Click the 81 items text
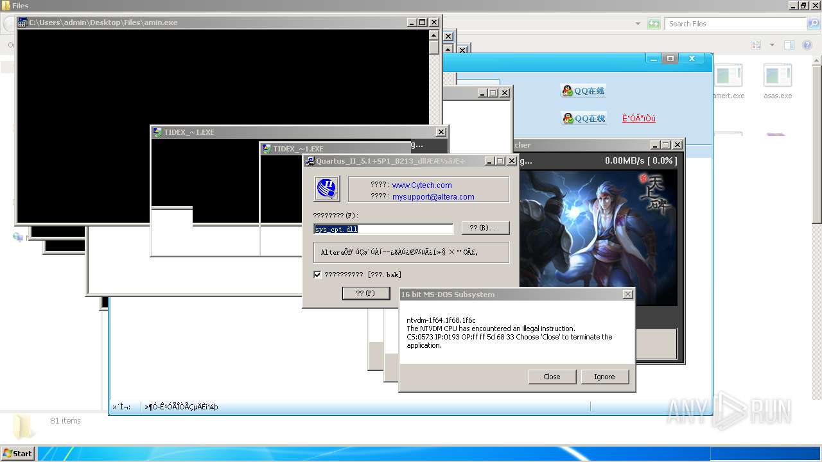 (66, 421)
